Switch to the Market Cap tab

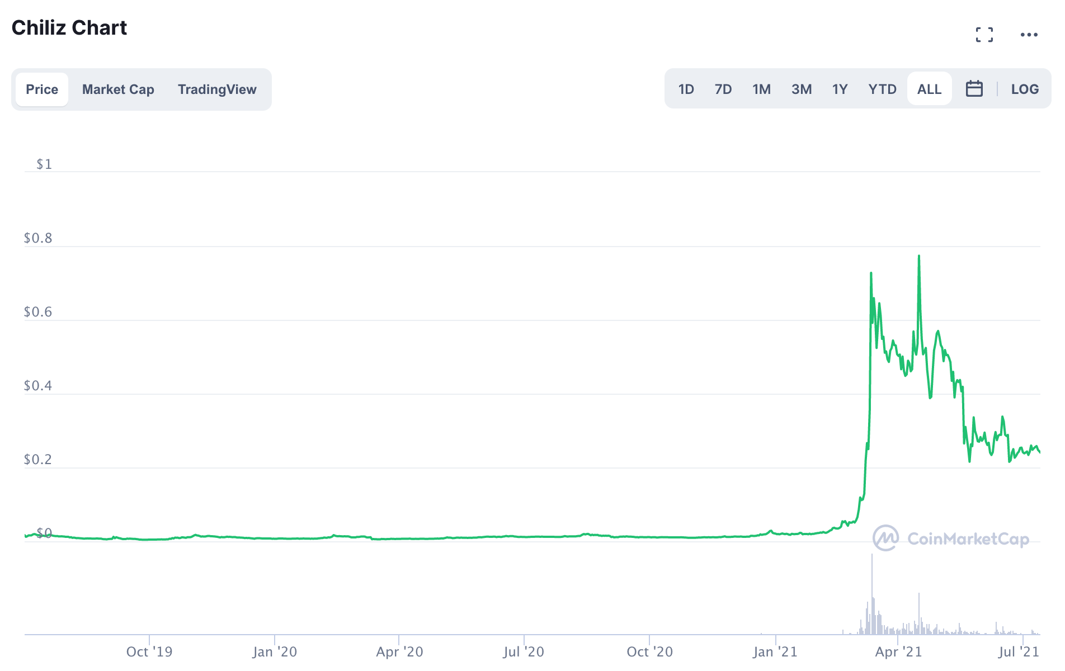[x=118, y=89]
